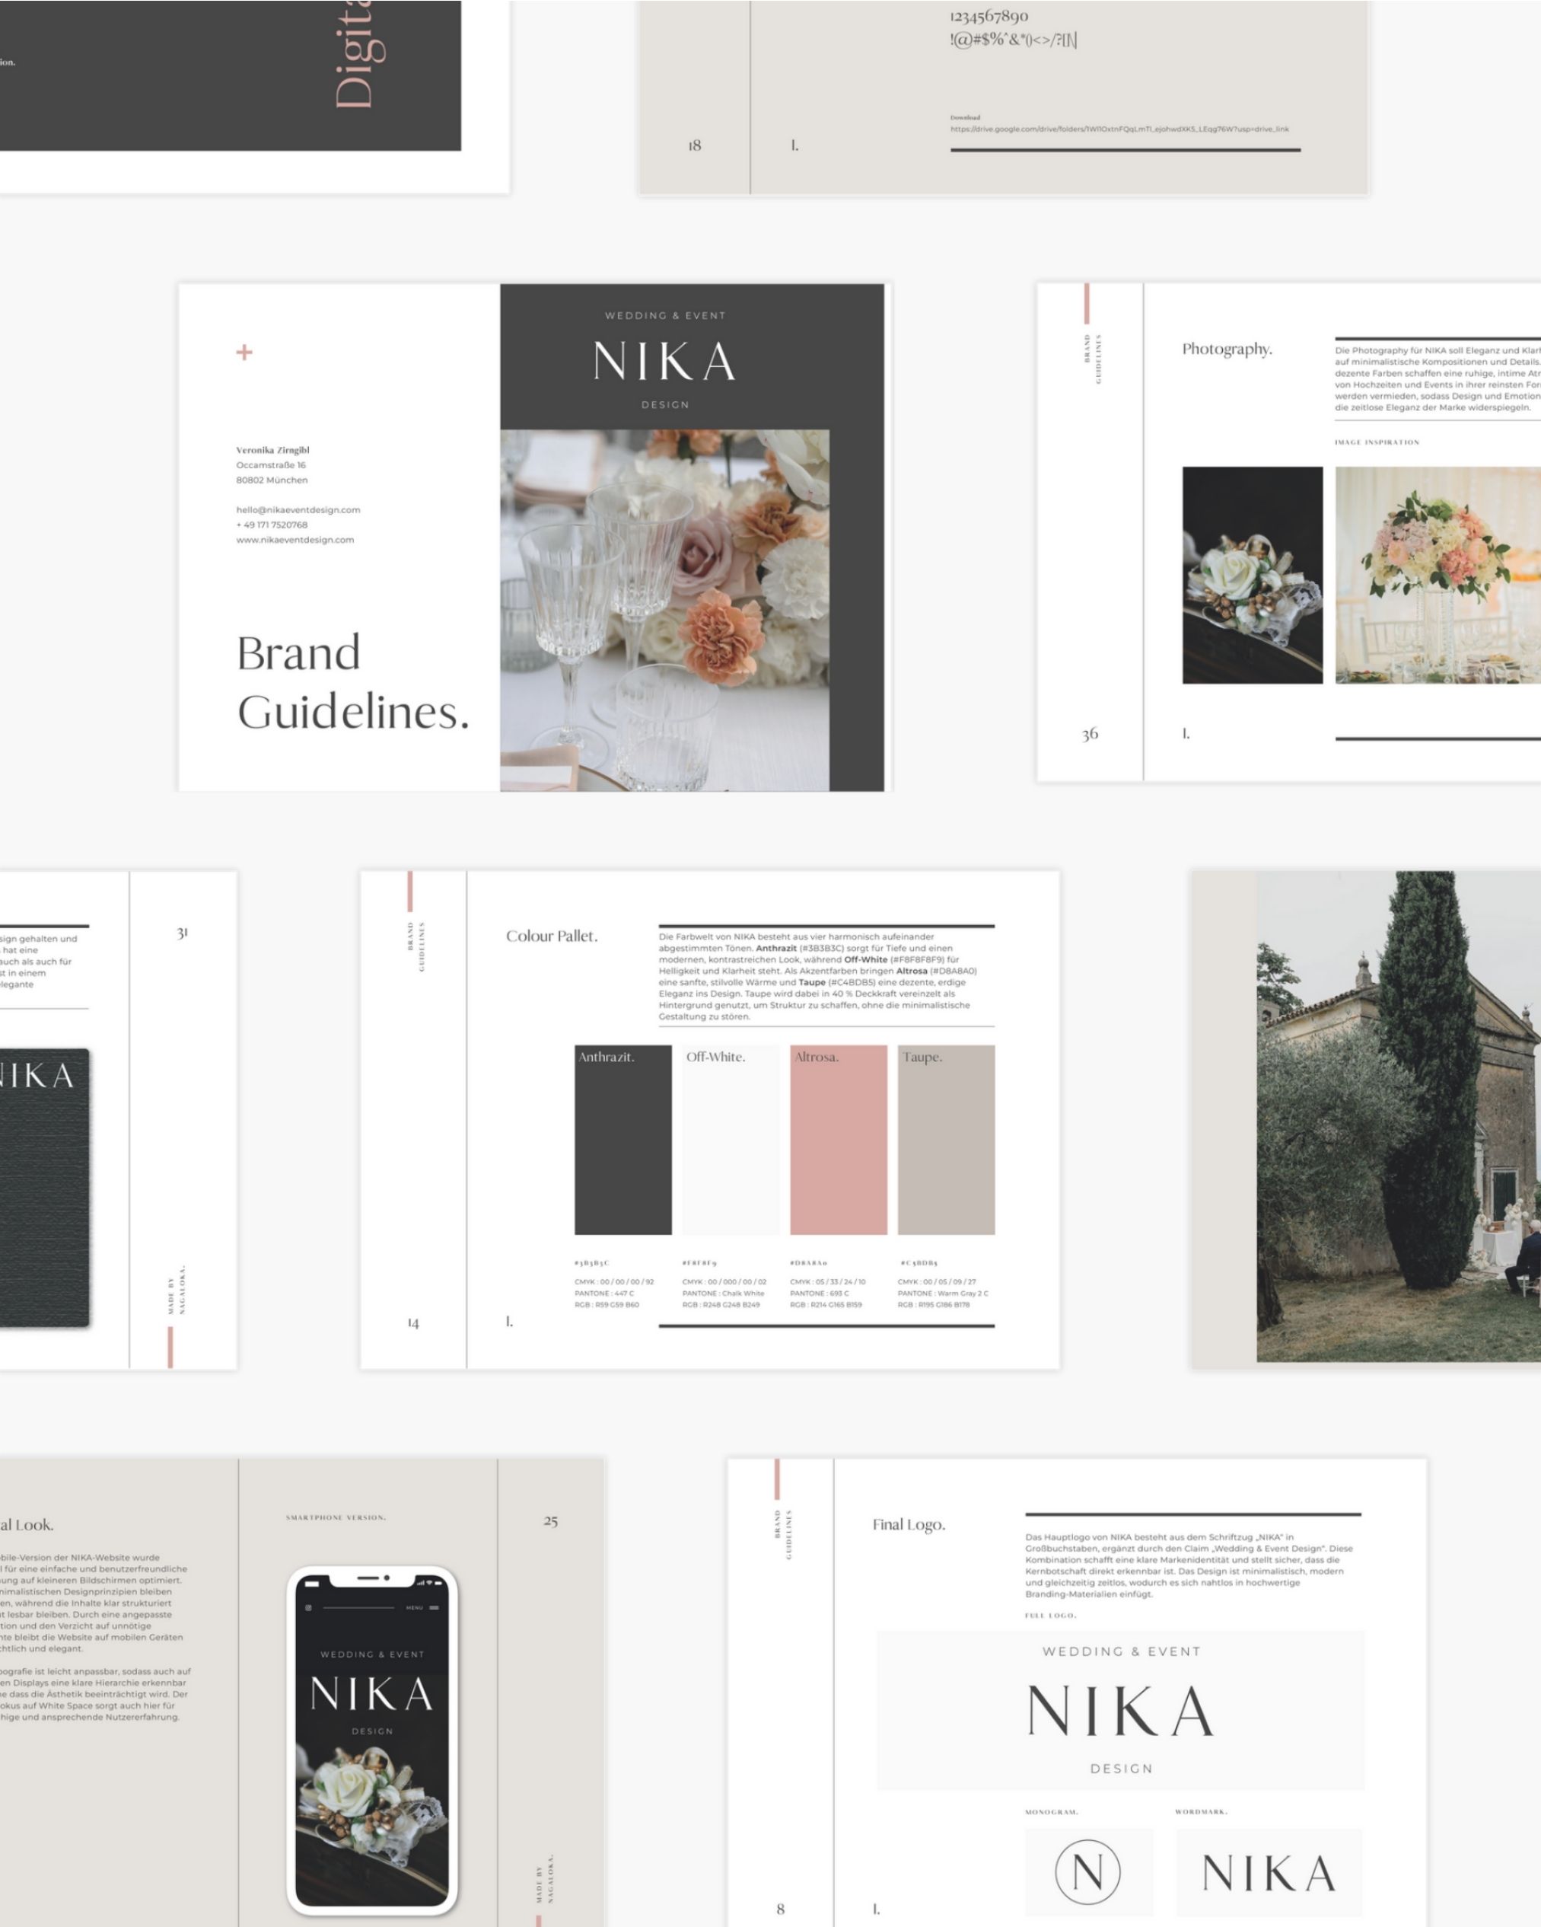
Task: Click the cypress tree chapel photo
Action: point(1398,1117)
